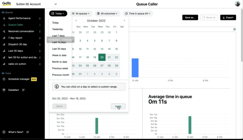Open Last 30 days more options menu
This screenshot has width=243, height=140.
[x=40, y=51]
